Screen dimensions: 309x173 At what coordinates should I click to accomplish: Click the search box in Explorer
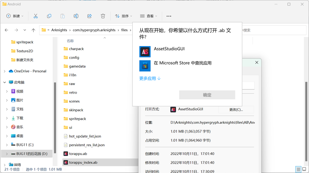[x=274, y=30]
